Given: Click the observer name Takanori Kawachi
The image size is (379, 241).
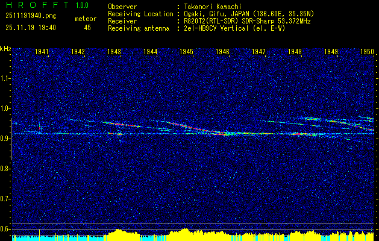Looking at the screenshot, I should (213, 7).
